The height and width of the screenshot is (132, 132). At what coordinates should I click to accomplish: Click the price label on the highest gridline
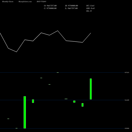click(127, 73)
